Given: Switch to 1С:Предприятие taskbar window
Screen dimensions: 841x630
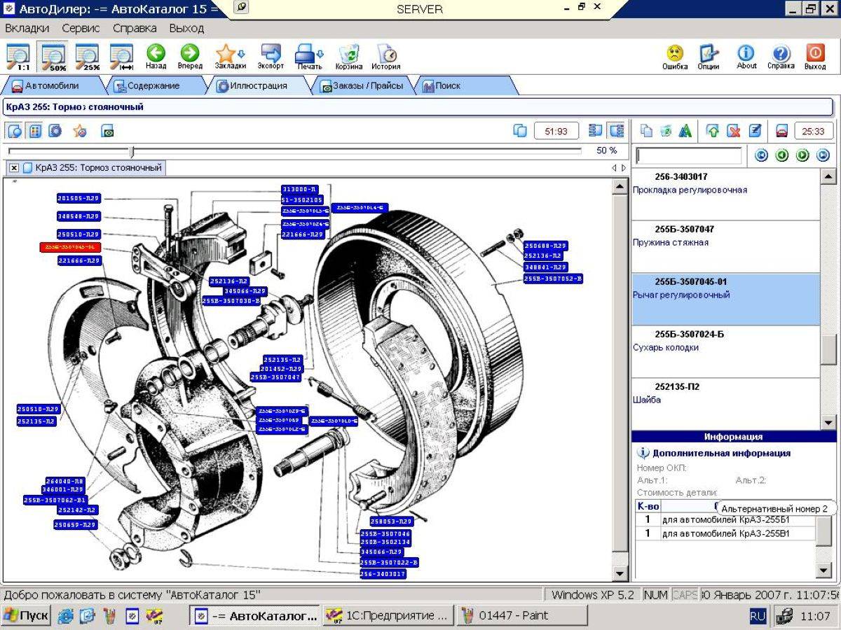Looking at the screenshot, I should pyautogui.click(x=388, y=616).
